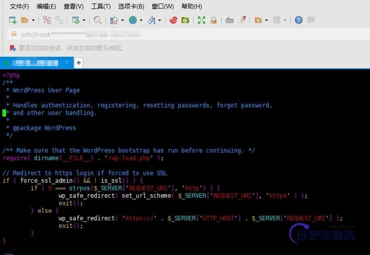The image size is (370, 255).
Task: Expand the color scheme dropdown arrow
Action: [x=122, y=20]
